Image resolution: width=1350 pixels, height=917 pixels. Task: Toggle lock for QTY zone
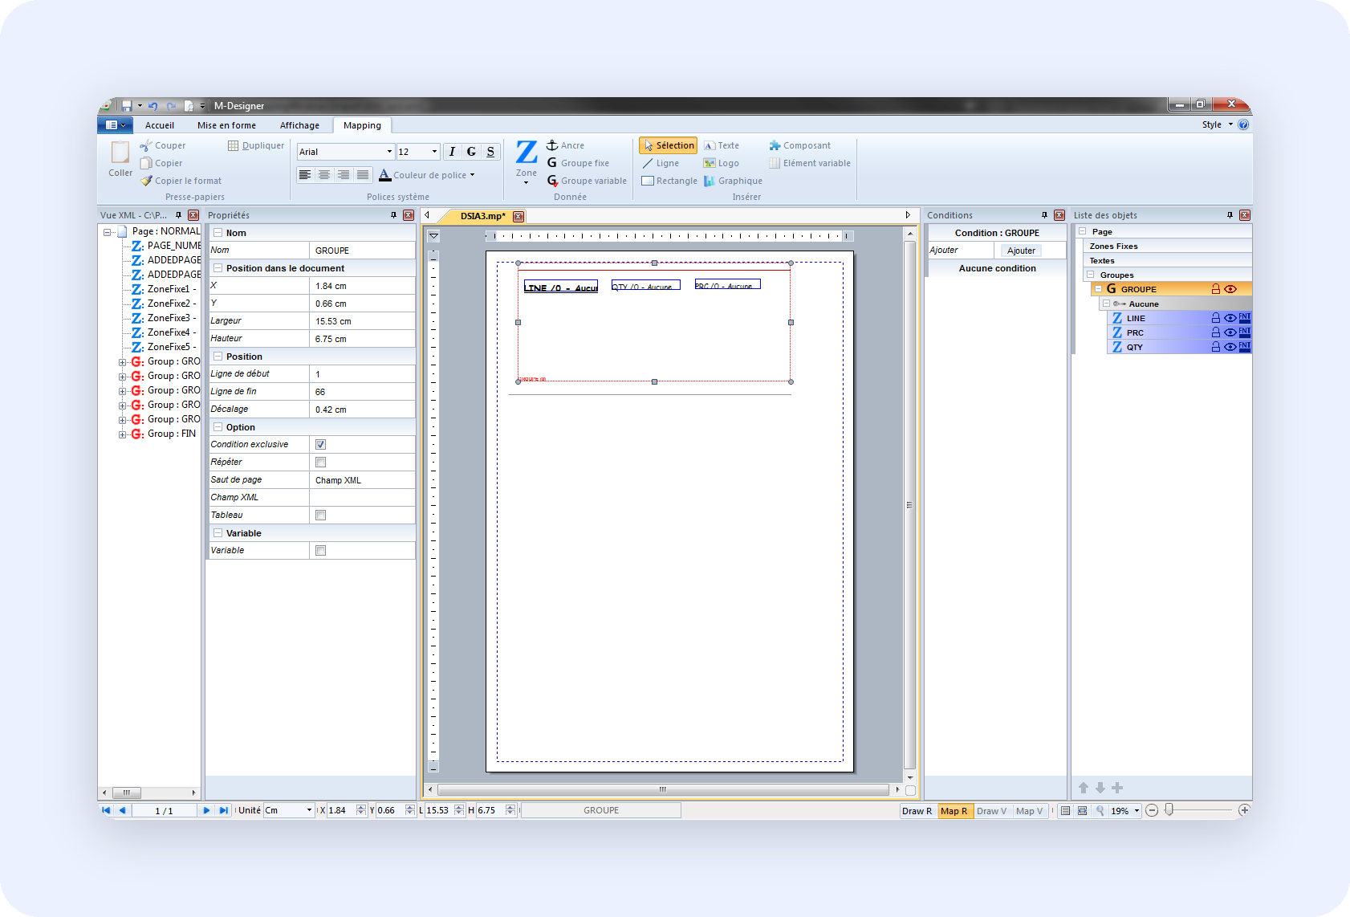(1216, 347)
